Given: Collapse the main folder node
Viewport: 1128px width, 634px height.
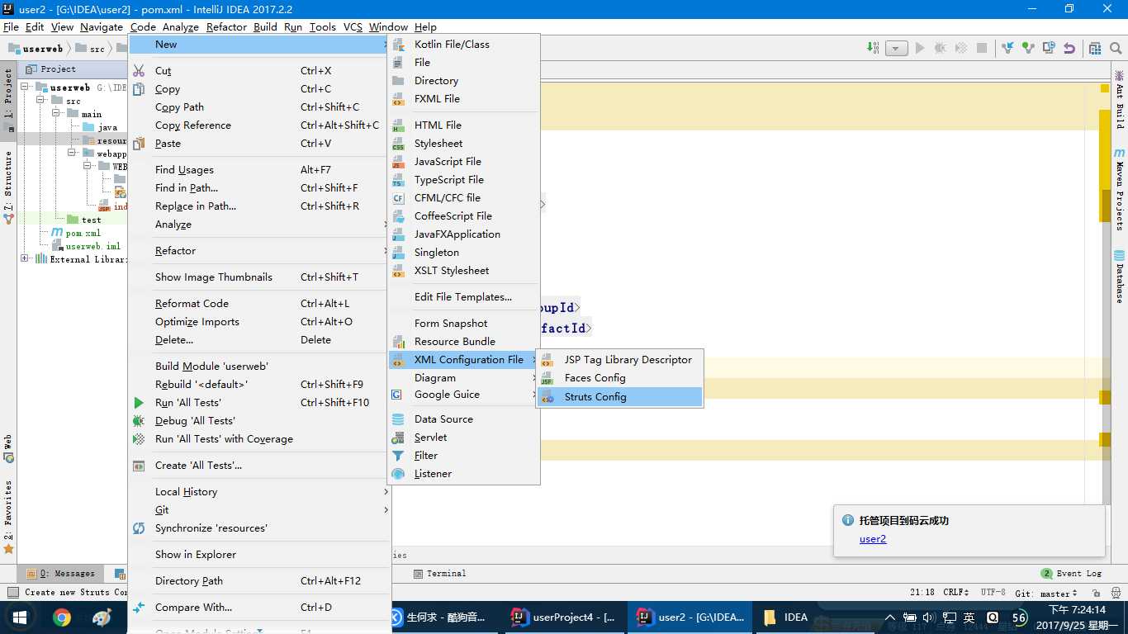Looking at the screenshot, I should (55, 113).
